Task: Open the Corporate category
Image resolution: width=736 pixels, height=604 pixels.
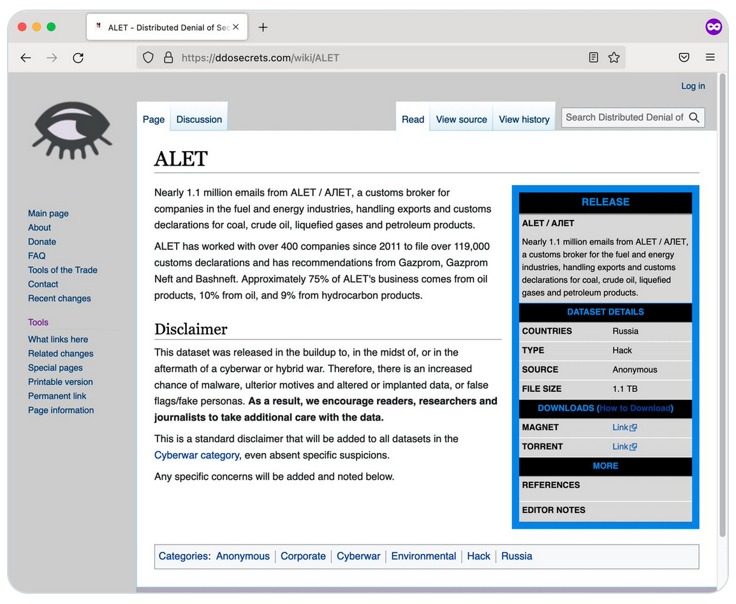Action: pos(303,556)
